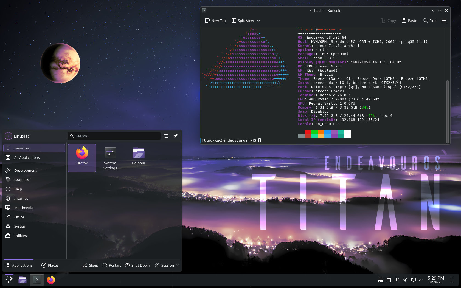Screen dimensions: 461x288
Task: Open the Help category
Action: [34, 189]
